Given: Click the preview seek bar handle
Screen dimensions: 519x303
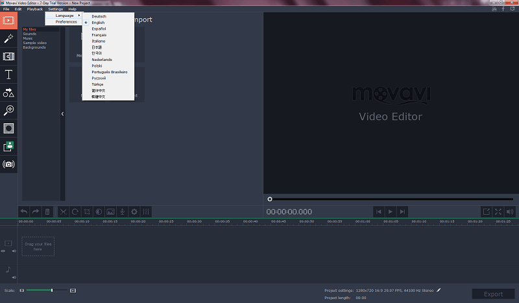Looking at the screenshot, I should pos(270,199).
